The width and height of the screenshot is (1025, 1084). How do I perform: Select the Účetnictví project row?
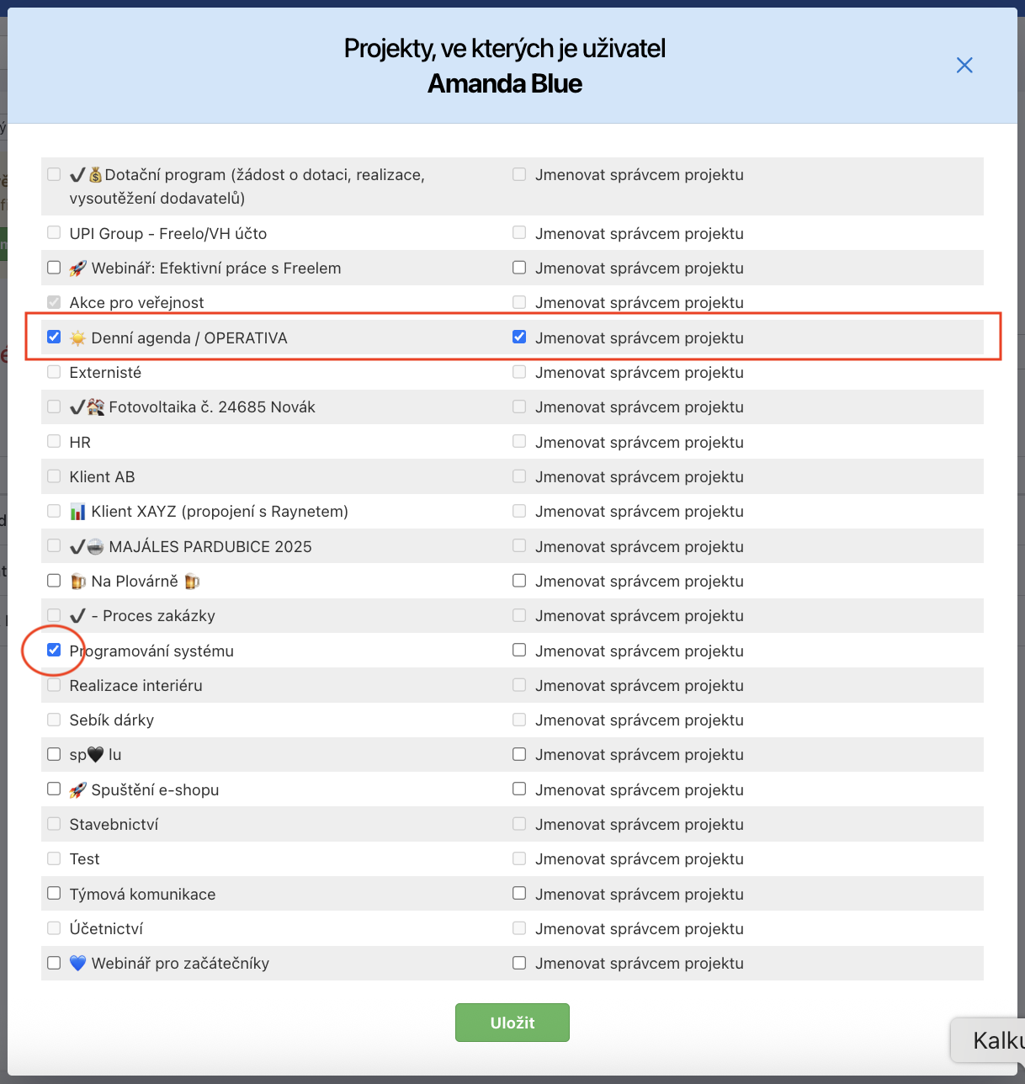[x=54, y=927]
